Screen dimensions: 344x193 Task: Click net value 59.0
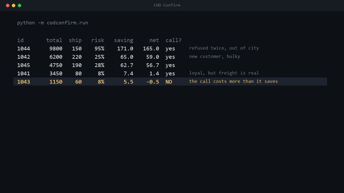[153, 57]
